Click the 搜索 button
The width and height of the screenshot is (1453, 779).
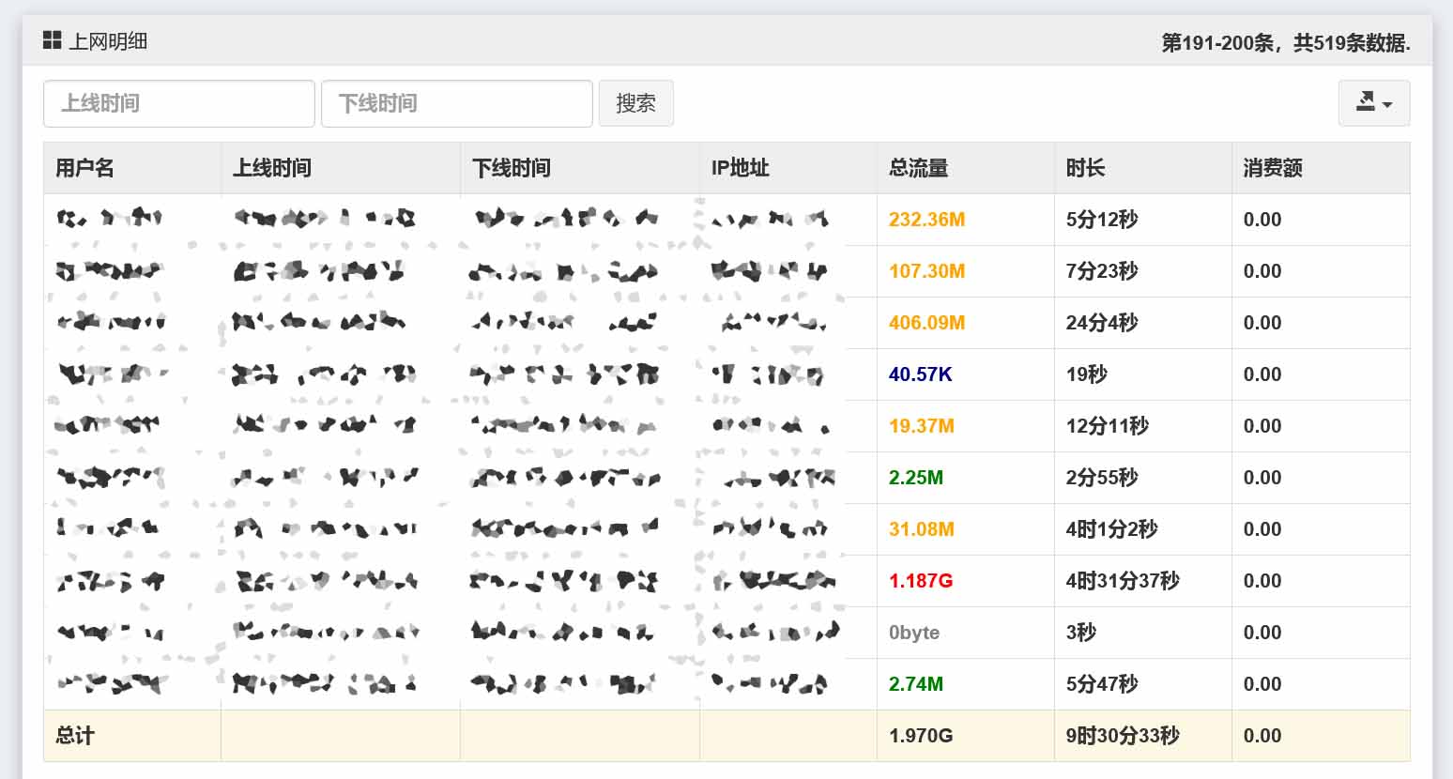(x=636, y=103)
